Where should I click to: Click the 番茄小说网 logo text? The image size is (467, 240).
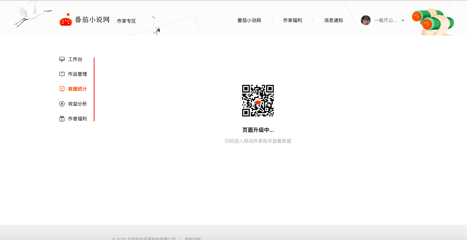(92, 20)
